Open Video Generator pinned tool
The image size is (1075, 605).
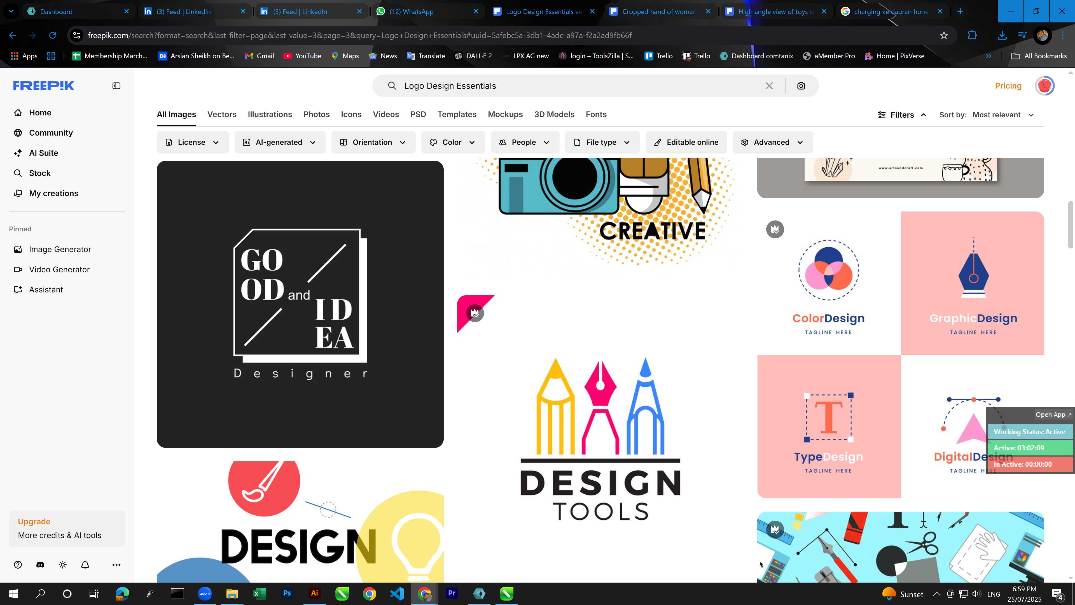pos(59,269)
